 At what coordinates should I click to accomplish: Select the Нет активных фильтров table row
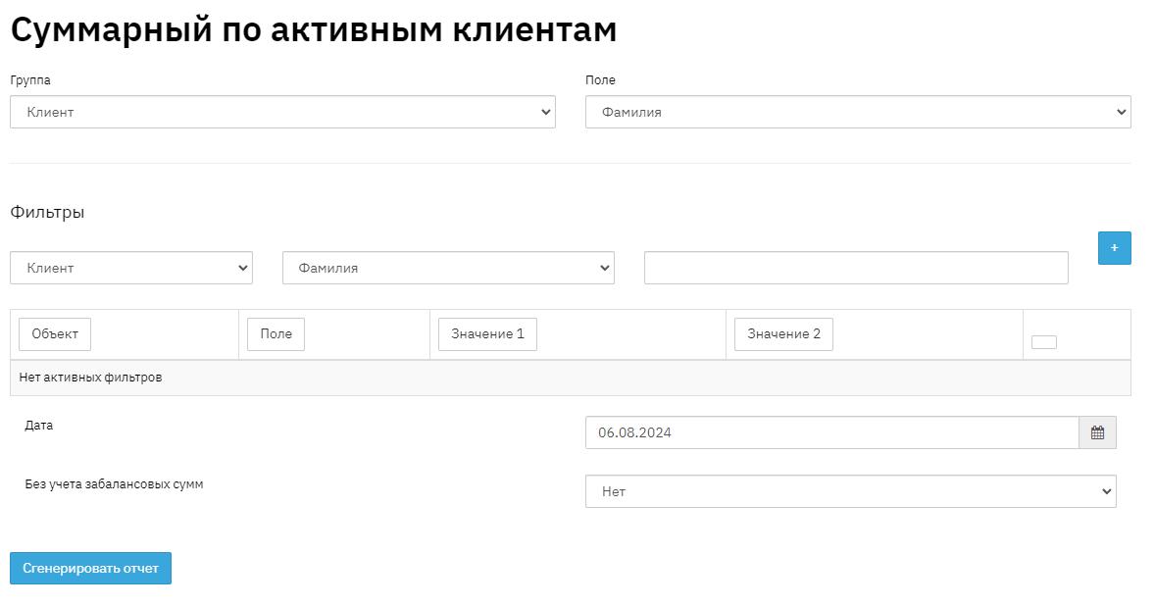[570, 378]
